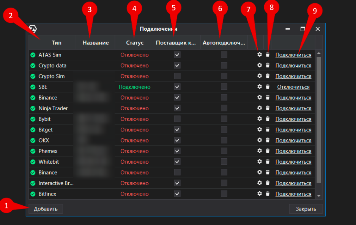
Task: Click Поставщик к... column header
Action: pos(177,42)
